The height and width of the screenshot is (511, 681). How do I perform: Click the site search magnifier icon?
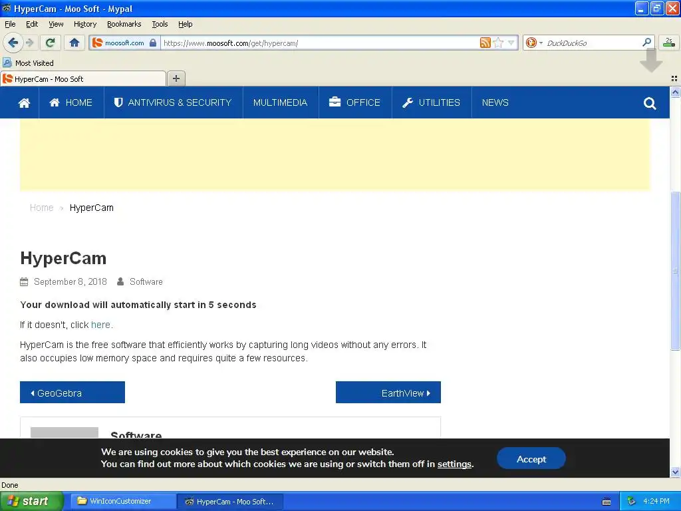[650, 103]
